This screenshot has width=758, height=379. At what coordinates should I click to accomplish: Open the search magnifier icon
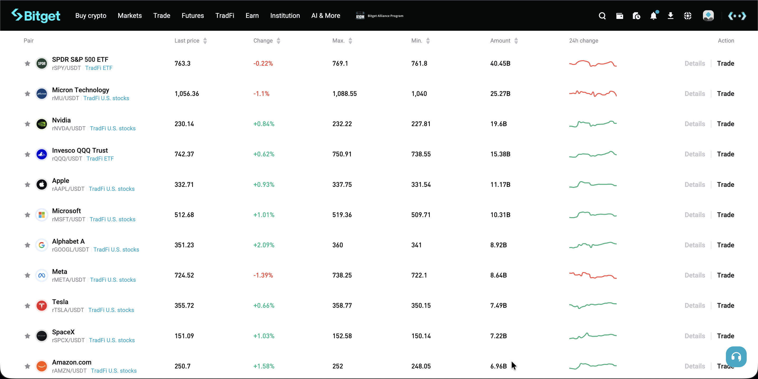click(x=602, y=16)
